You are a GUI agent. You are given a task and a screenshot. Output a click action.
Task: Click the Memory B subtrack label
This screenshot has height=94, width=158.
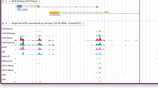[7, 61]
